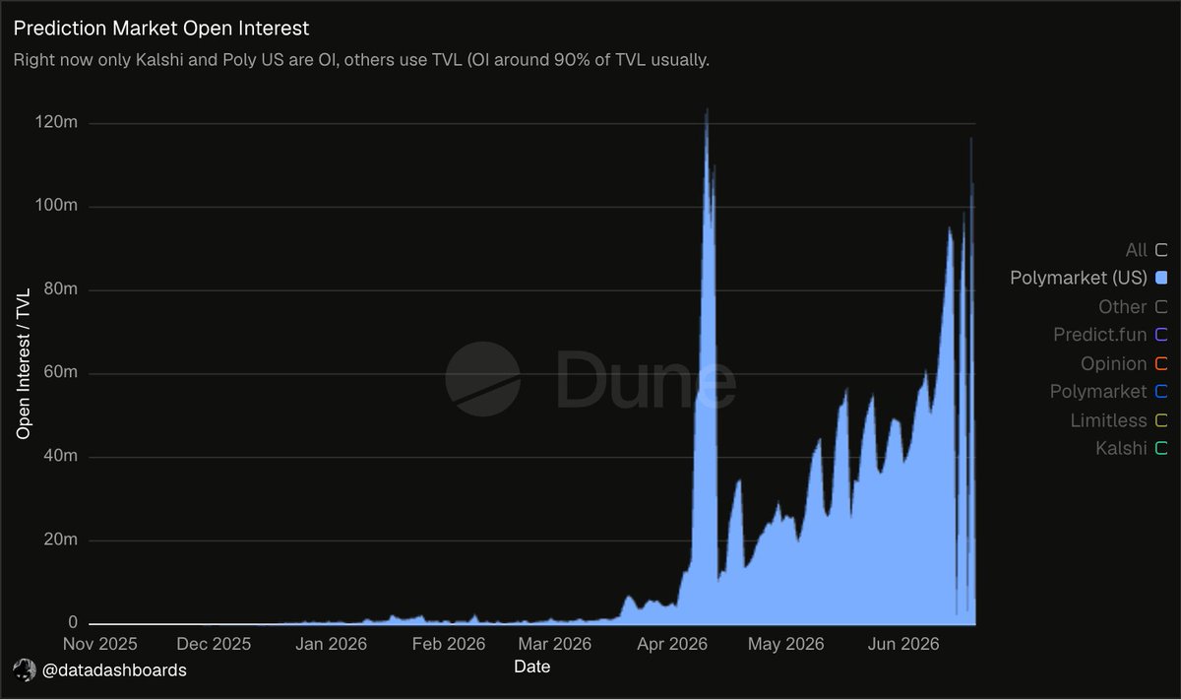Click the Dec 2025 x-axis label
The height and width of the screenshot is (700, 1181).
214,645
